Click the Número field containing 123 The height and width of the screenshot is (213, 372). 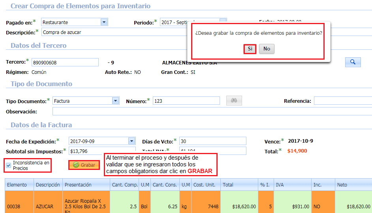[x=186, y=101]
